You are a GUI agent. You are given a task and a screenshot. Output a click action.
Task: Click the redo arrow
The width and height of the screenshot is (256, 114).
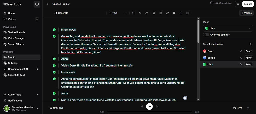(x=147, y=13)
